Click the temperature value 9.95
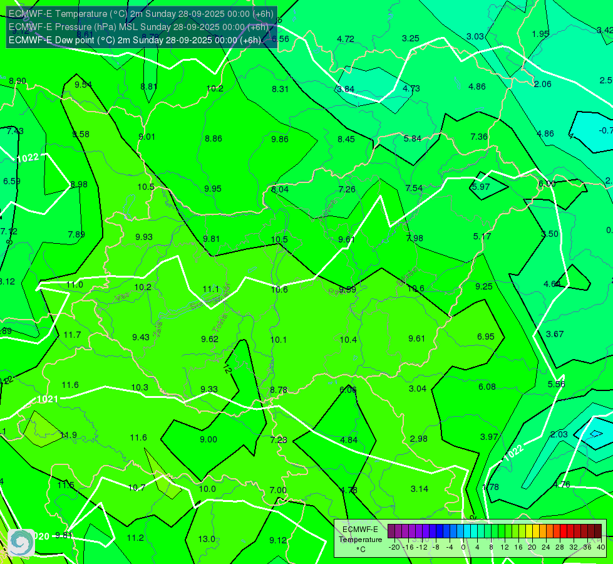The height and width of the screenshot is (564, 613). tap(213, 189)
